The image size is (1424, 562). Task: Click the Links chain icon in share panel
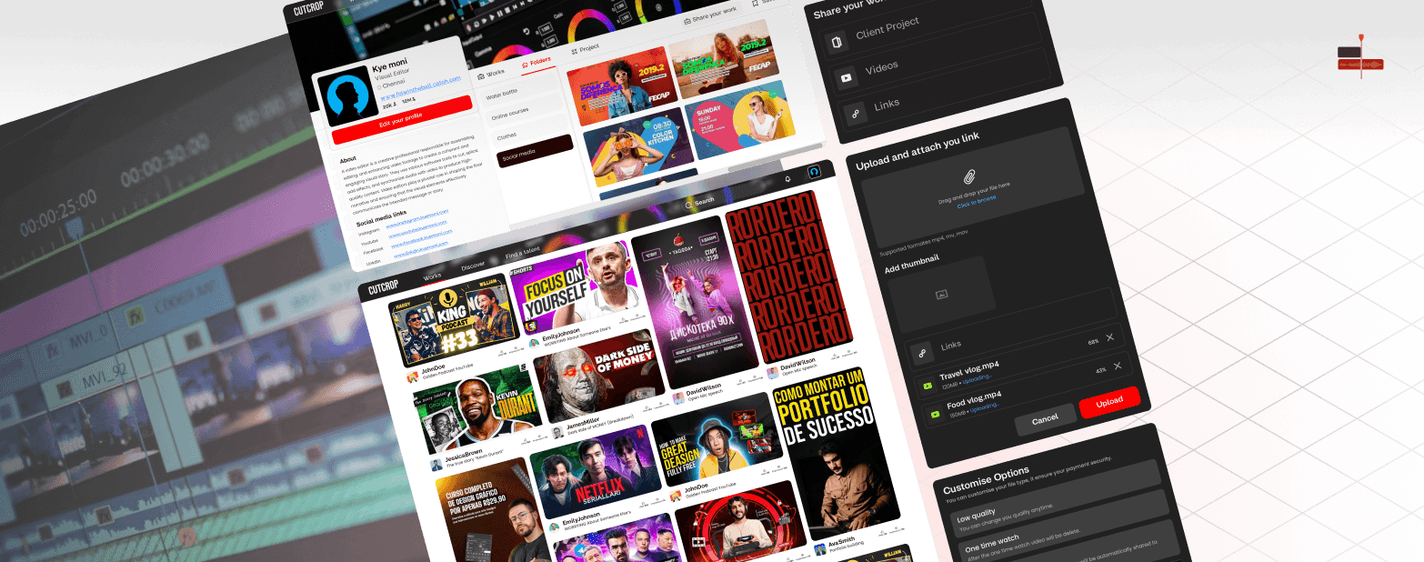pos(856,114)
